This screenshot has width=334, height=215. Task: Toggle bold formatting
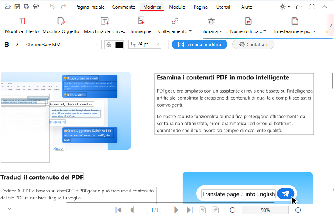[x=7, y=45]
